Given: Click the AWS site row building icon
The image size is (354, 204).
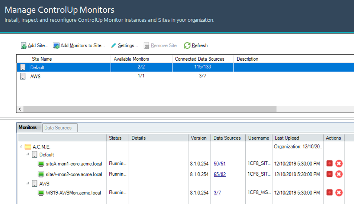Looking at the screenshot, I should 23,76.
